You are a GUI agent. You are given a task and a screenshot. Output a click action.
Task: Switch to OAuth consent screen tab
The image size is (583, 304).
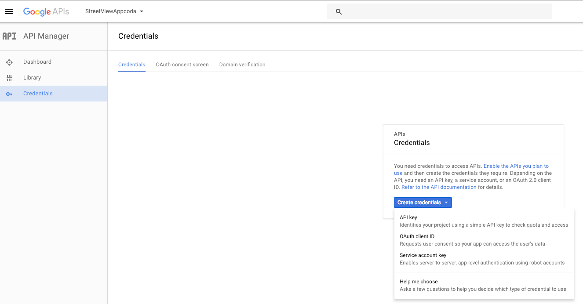(182, 65)
